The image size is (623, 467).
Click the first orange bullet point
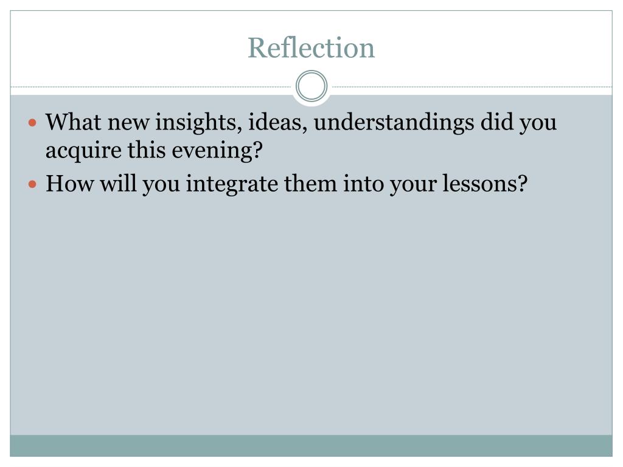33,123
